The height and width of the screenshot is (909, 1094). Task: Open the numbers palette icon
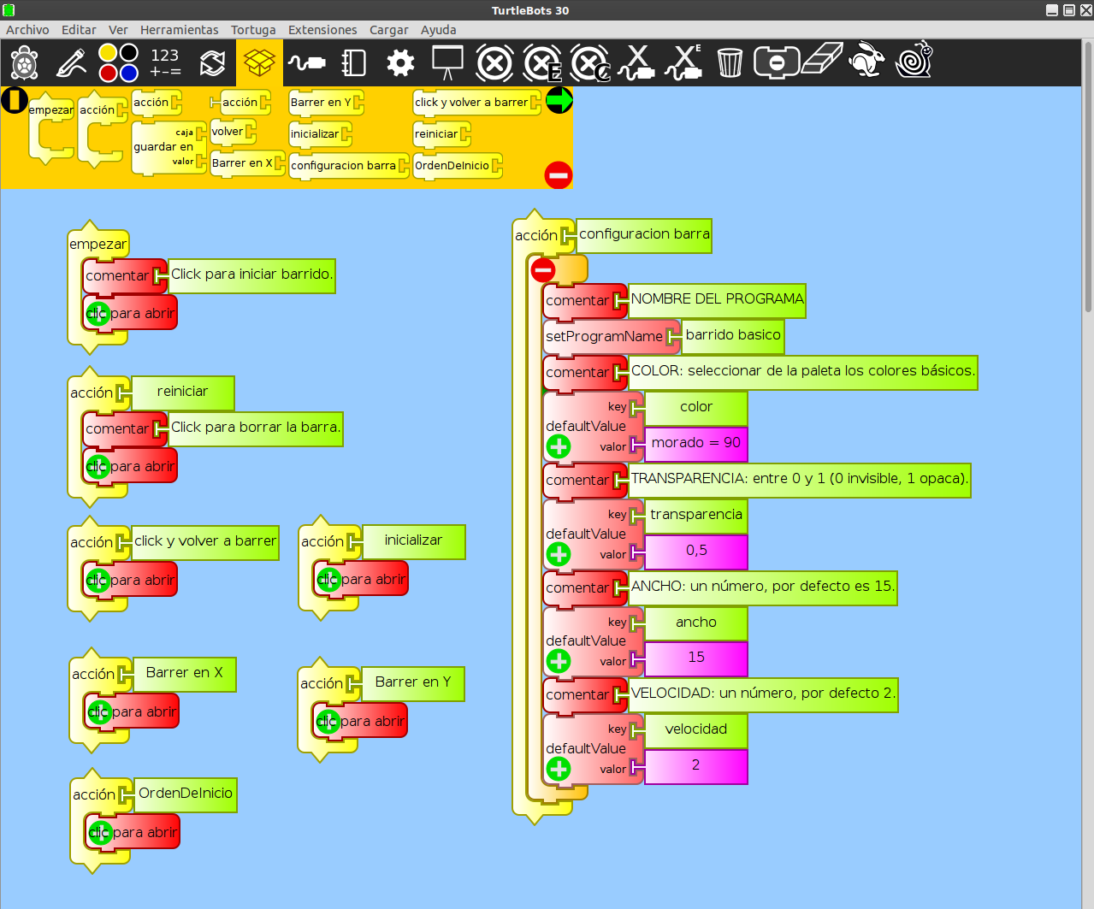tap(165, 62)
